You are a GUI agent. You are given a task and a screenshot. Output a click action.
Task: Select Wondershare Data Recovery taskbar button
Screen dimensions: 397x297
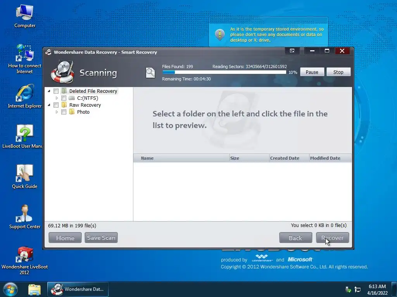(78, 289)
